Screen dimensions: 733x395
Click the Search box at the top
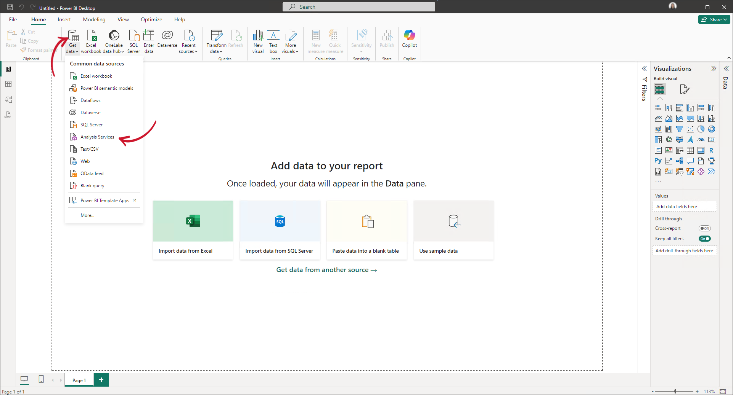point(358,6)
